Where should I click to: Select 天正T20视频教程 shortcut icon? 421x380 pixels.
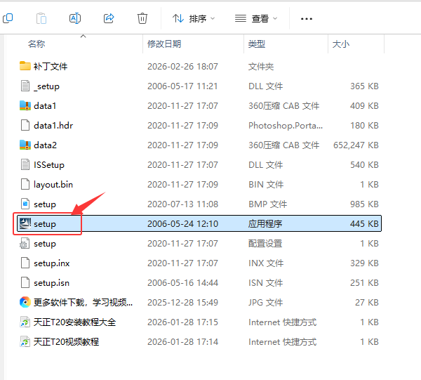[x=25, y=341]
